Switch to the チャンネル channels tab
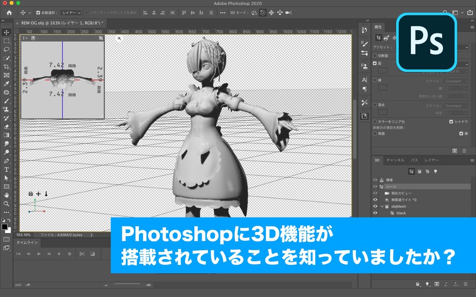Screen dimensions: 476x297 (395, 160)
